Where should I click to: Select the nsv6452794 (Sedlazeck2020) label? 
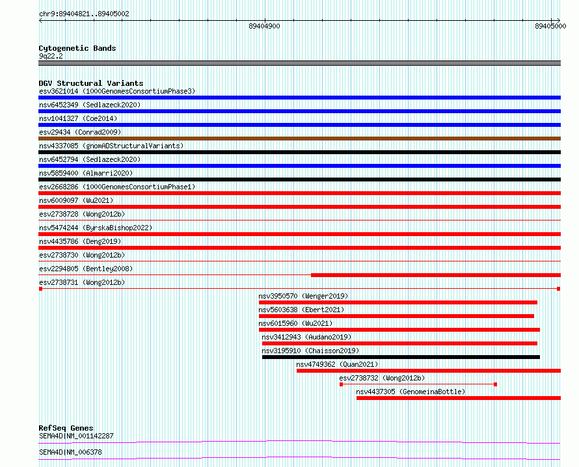click(x=90, y=159)
